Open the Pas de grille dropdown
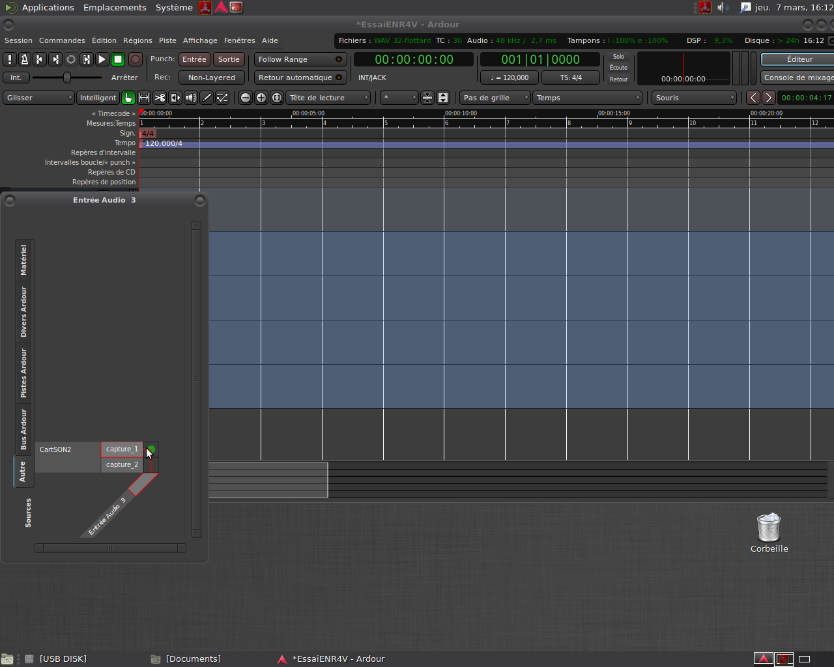834x667 pixels. [x=495, y=98]
